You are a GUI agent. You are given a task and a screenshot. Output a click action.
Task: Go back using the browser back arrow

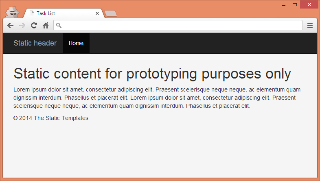pyautogui.click(x=10, y=26)
